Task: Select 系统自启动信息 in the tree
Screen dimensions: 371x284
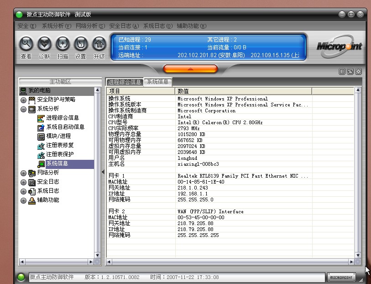Action: (x=65, y=127)
